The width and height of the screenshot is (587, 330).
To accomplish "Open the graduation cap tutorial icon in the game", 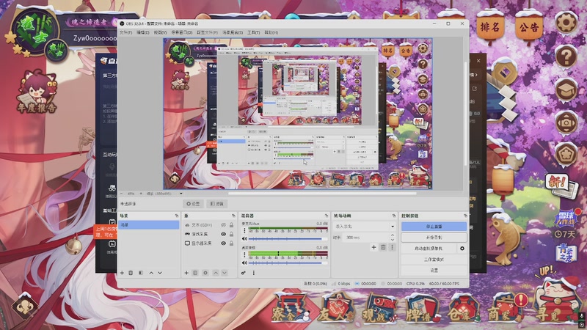I will 566,89.
